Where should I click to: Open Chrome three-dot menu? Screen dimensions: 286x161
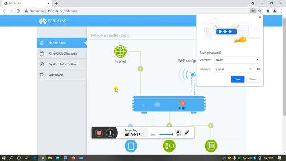coord(282,11)
